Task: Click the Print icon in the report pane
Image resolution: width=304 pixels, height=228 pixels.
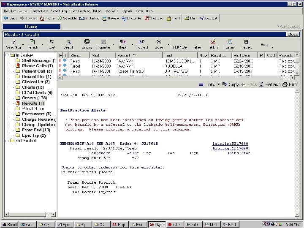Action: 286,85
